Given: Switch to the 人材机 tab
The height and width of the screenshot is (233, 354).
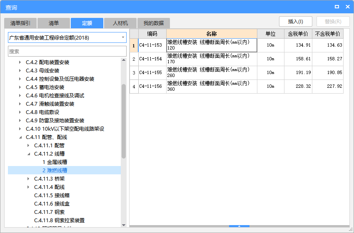Looking at the screenshot, I should point(120,23).
